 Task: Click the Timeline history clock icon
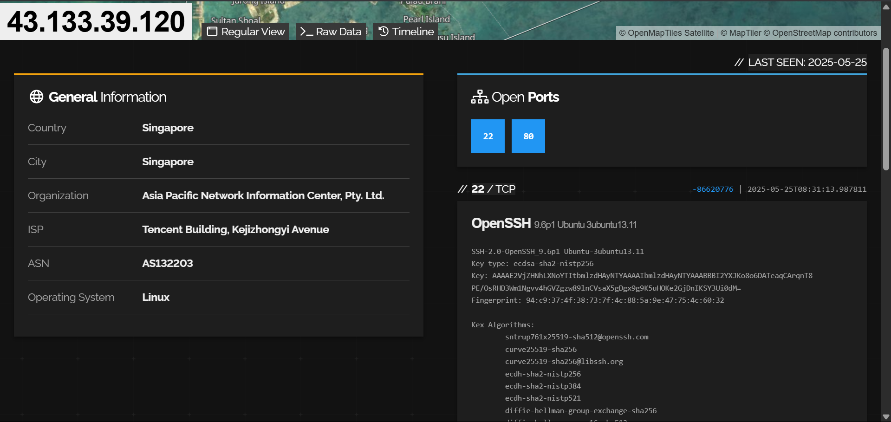point(384,32)
